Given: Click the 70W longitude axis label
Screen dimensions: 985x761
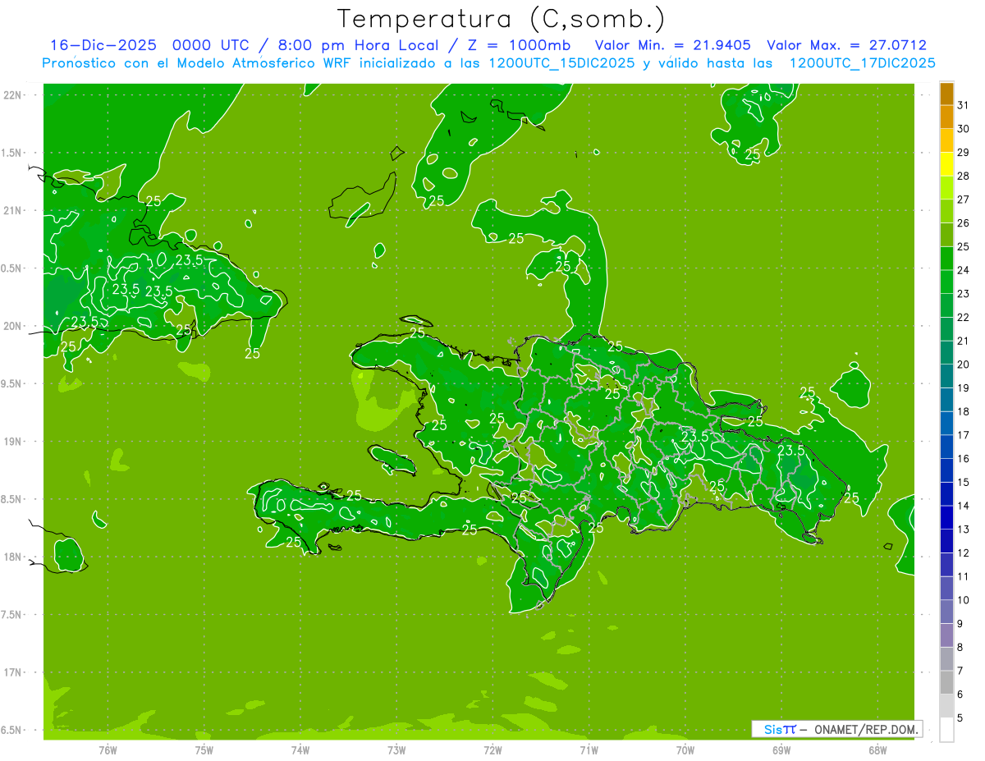Looking at the screenshot, I should click(x=685, y=750).
